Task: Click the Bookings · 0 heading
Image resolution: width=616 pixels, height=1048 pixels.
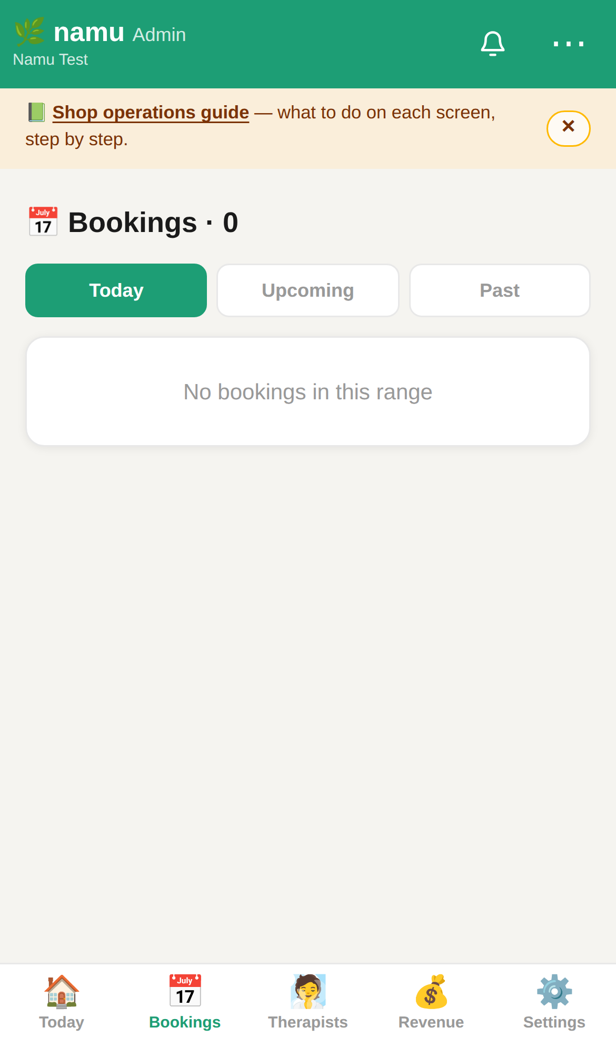Action: click(153, 222)
